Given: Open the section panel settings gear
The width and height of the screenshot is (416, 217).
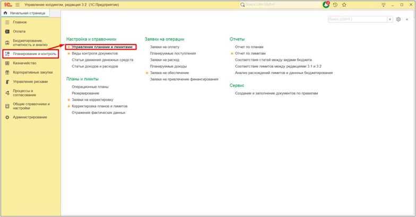Looking at the screenshot, I should coord(398,19).
